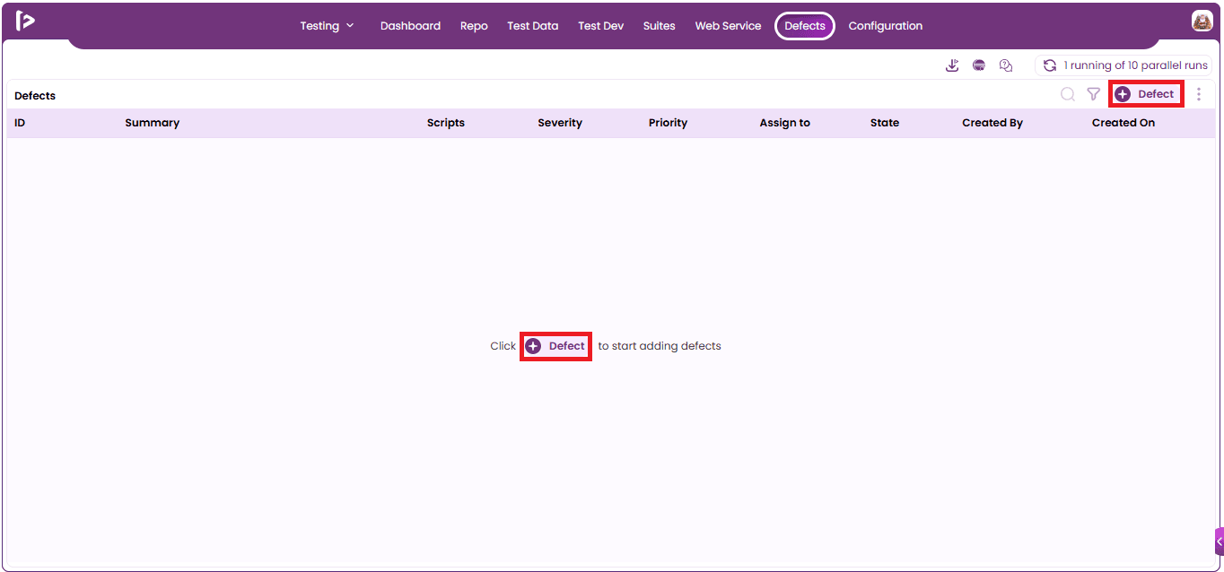Open the filter funnel icon
This screenshot has width=1224, height=572.
pyautogui.click(x=1093, y=94)
